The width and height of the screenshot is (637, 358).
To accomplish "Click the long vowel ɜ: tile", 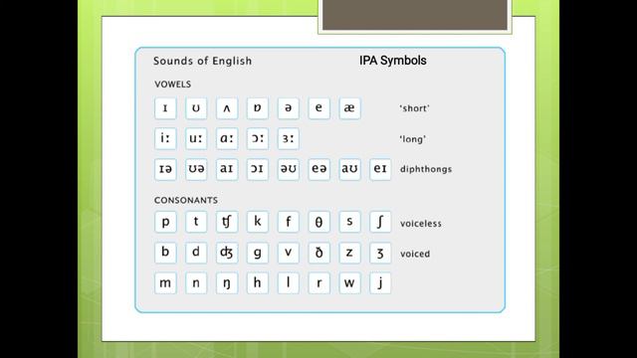I will (289, 138).
